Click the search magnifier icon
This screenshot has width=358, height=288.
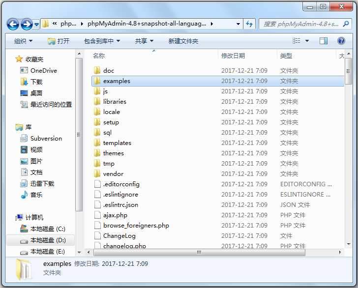346,24
